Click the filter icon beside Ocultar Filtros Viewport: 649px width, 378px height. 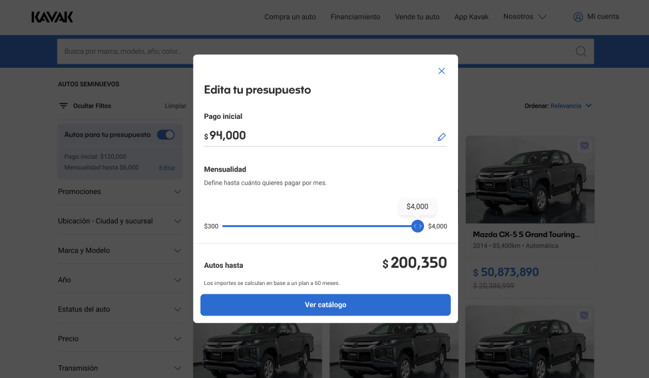[64, 106]
